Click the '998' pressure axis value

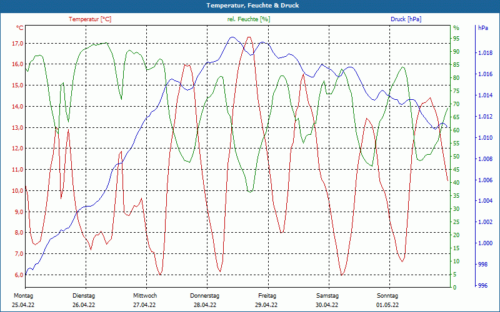tap(483, 264)
